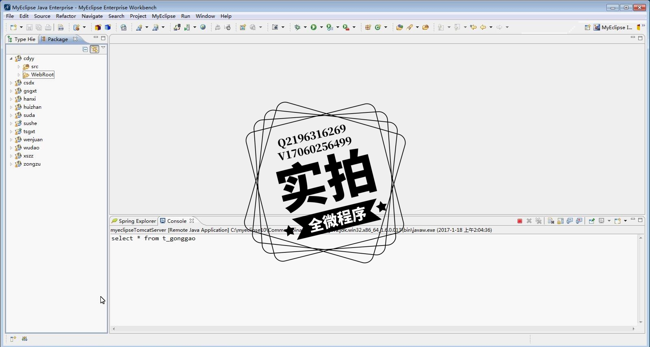Image resolution: width=650 pixels, height=347 pixels.
Task: Expand the src folder node
Action: [19, 67]
